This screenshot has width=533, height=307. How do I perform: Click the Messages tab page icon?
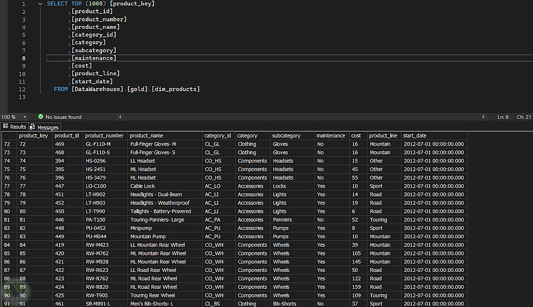(33, 127)
